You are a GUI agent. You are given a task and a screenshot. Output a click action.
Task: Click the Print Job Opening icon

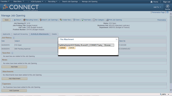click(107, 20)
